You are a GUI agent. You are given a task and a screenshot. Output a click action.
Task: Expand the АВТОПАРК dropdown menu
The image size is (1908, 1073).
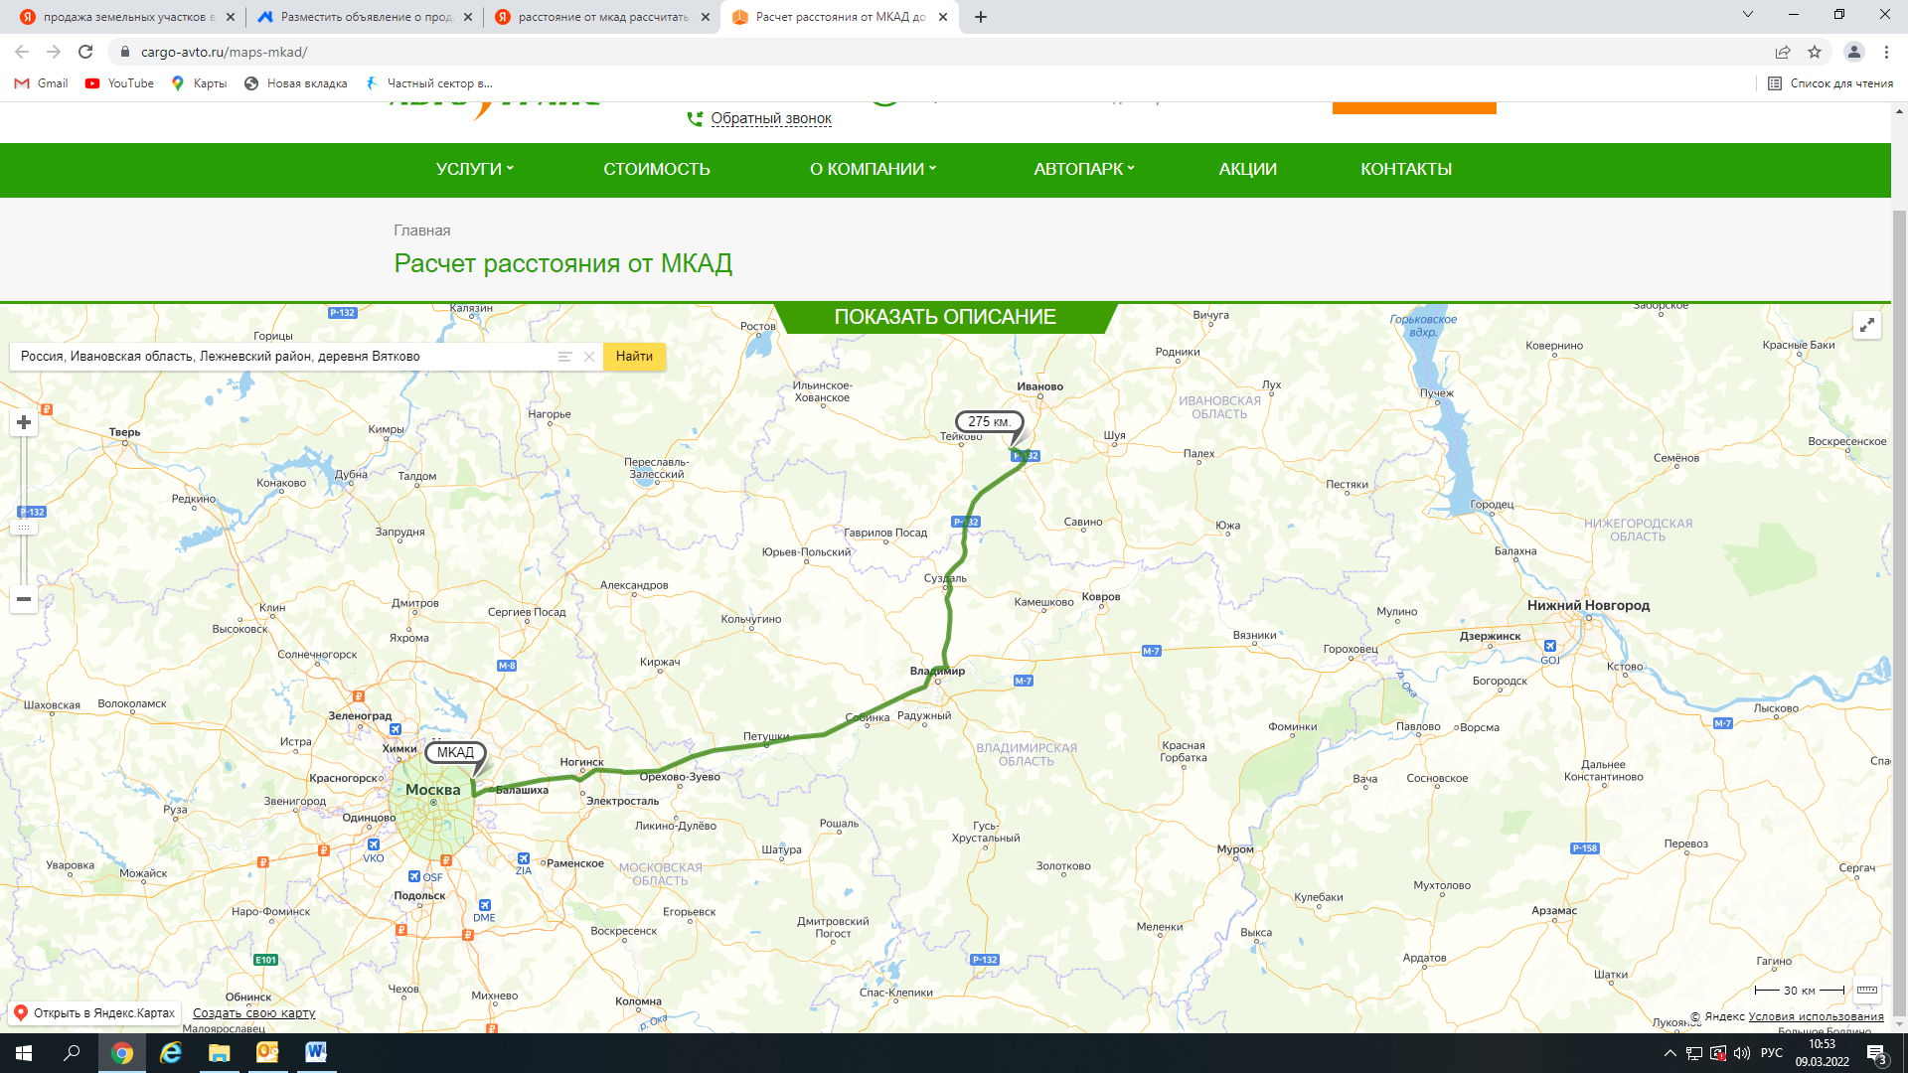1084,170
